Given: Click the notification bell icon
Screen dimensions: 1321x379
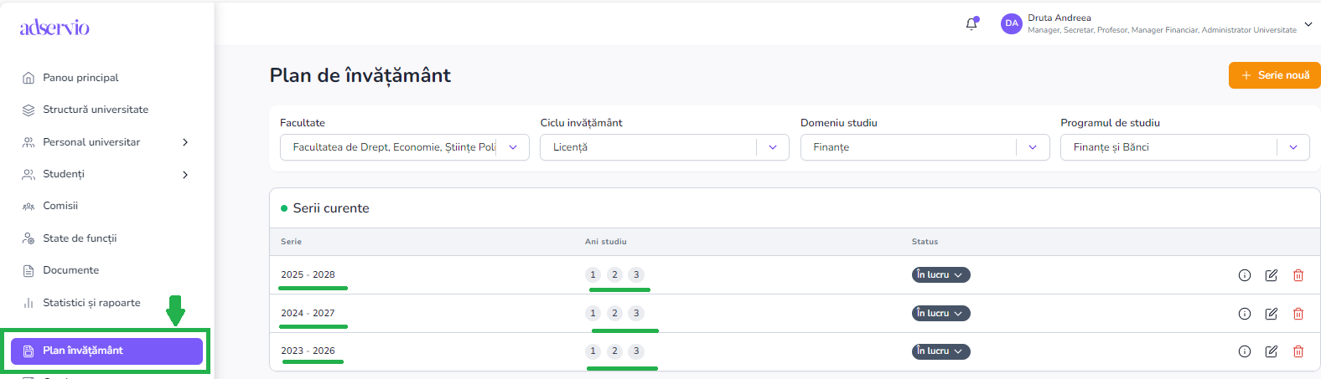Looking at the screenshot, I should pos(971,24).
